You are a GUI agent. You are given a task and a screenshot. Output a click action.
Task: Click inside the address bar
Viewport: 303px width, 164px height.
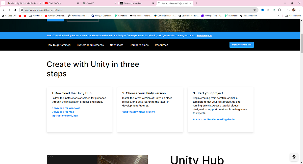[76, 10]
